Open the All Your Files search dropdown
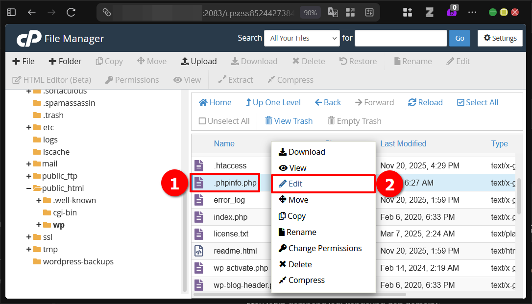This screenshot has width=532, height=304. click(x=302, y=38)
